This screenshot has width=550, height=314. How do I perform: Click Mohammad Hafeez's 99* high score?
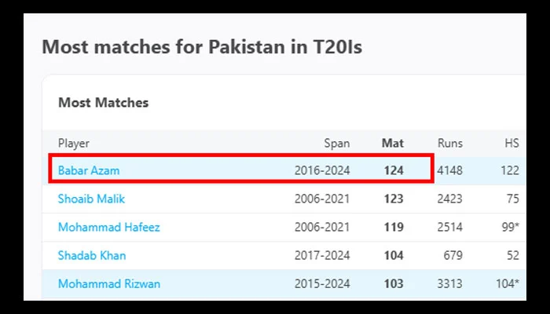click(x=511, y=227)
